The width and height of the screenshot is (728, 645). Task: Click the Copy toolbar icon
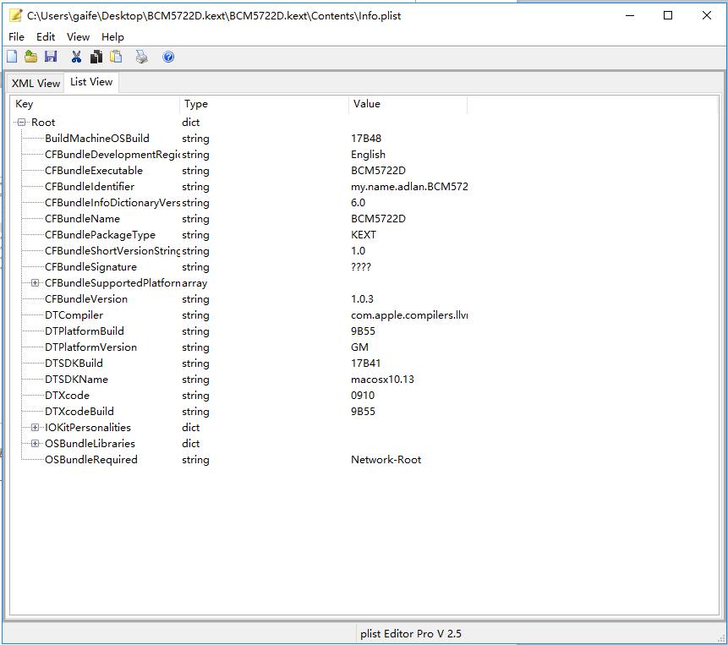tap(96, 57)
